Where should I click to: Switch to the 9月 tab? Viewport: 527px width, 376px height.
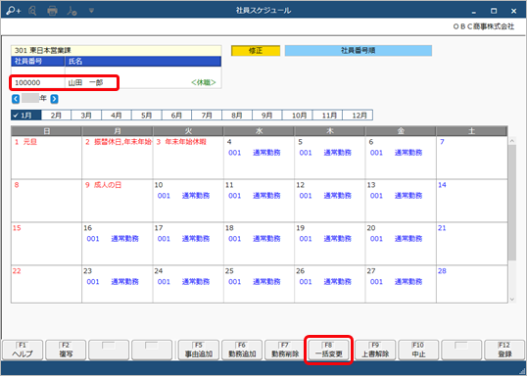coord(266,116)
